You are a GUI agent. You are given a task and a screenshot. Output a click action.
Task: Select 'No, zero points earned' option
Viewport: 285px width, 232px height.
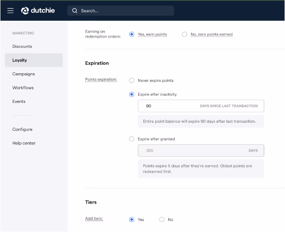(184, 34)
